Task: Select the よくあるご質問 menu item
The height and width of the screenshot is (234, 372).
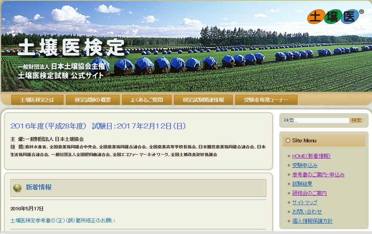Action: [x=146, y=100]
